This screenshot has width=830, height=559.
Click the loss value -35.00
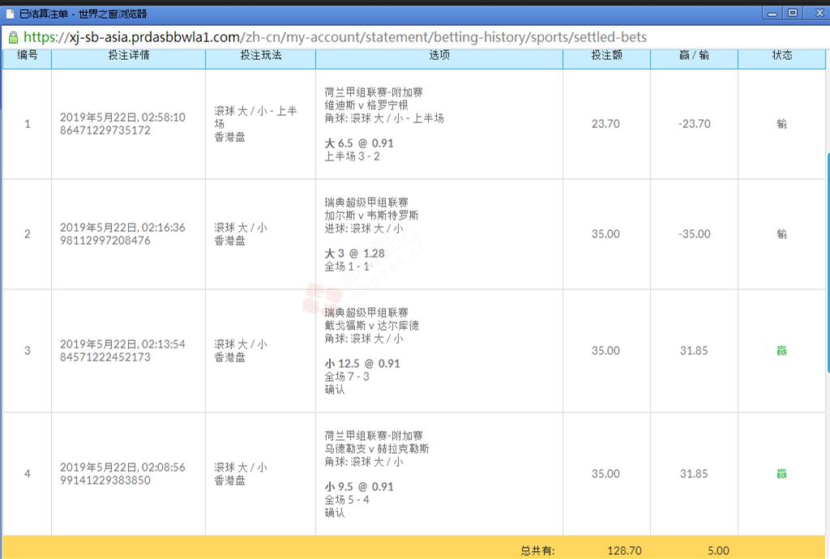(x=694, y=234)
